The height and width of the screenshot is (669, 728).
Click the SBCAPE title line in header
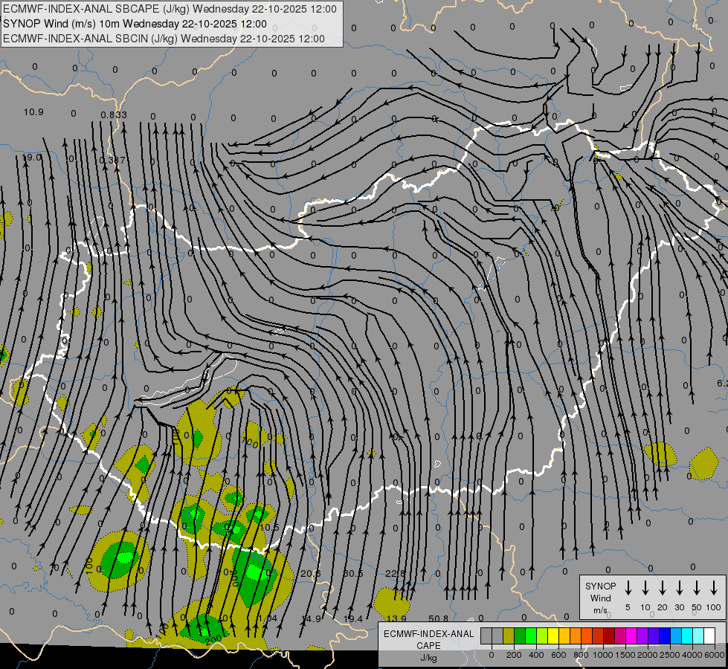tap(170, 9)
